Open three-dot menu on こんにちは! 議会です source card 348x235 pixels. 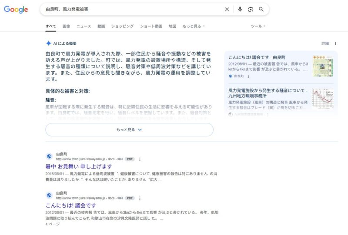click(248, 76)
